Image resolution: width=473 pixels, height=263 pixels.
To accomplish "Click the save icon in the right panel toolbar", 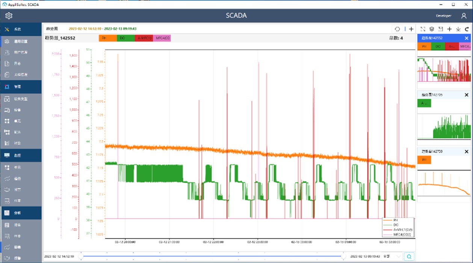I will click(441, 29).
